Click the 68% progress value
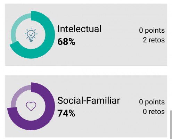The image size is (172, 139). (x=66, y=42)
